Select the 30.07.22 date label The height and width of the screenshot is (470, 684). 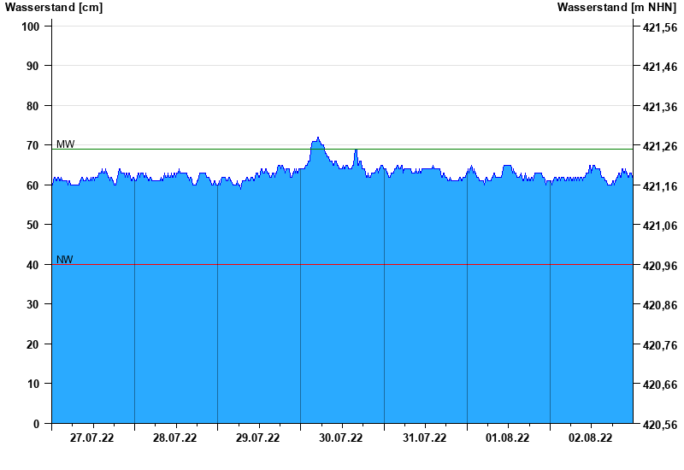(340, 438)
